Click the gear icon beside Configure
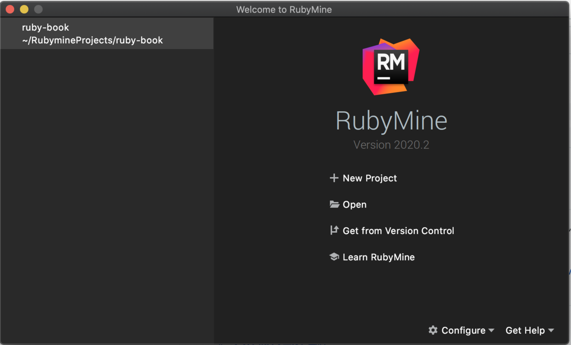 [433, 330]
